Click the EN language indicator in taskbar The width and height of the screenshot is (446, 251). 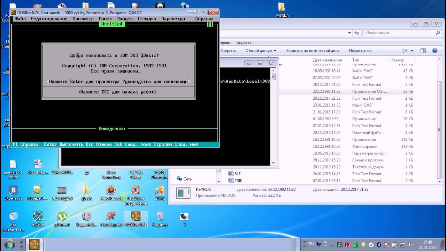click(x=311, y=244)
